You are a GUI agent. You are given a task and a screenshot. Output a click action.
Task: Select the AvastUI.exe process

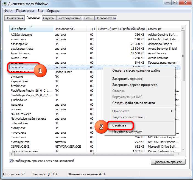[19, 58]
